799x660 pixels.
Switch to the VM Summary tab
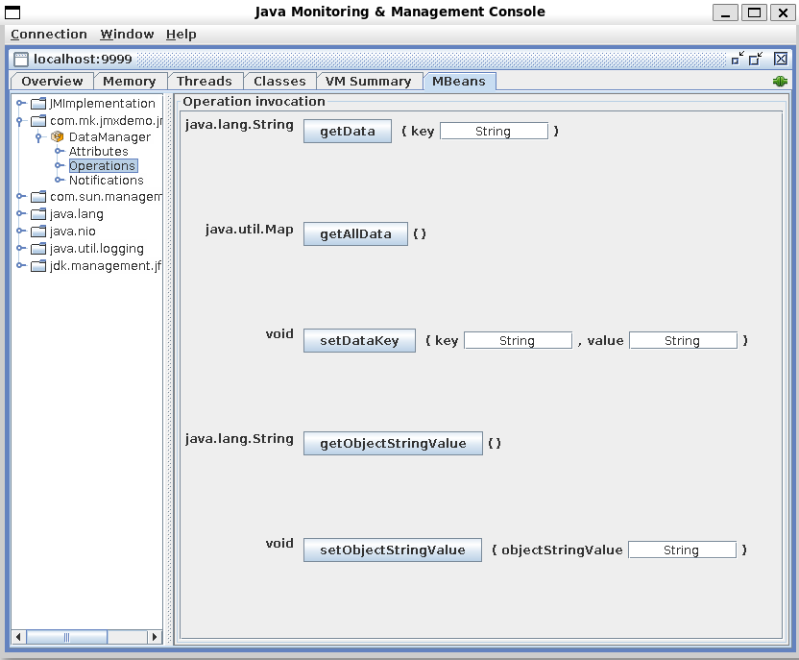click(368, 82)
